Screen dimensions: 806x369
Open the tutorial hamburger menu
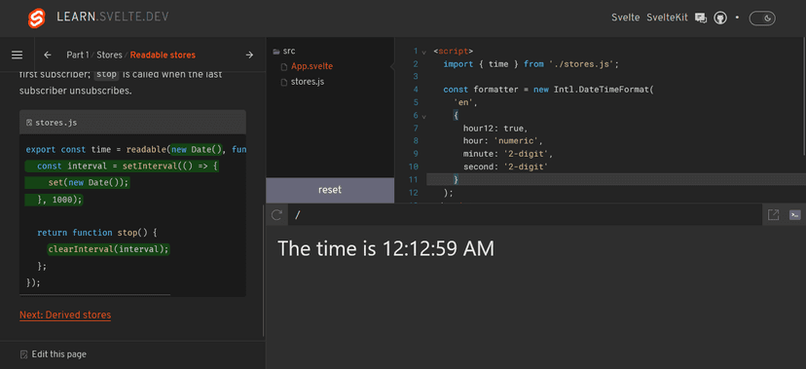pos(17,55)
